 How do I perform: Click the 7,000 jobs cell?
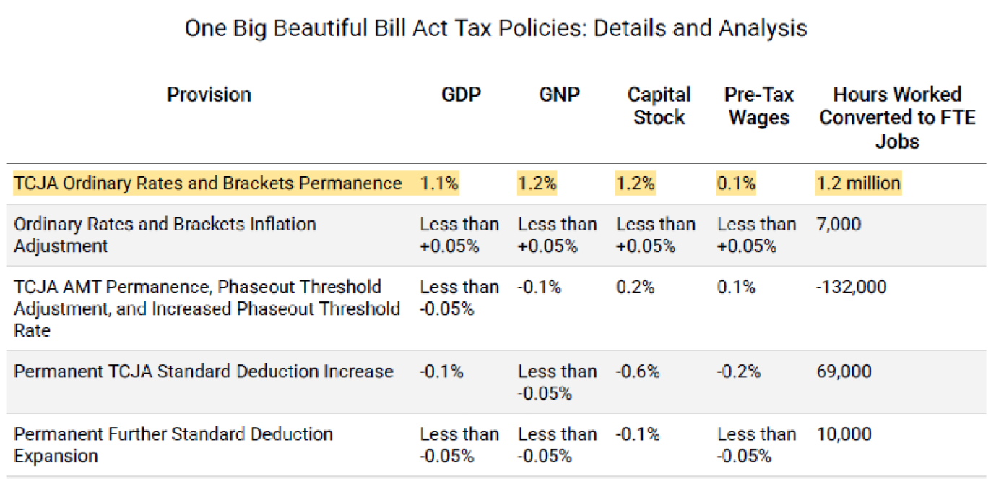coord(839,224)
